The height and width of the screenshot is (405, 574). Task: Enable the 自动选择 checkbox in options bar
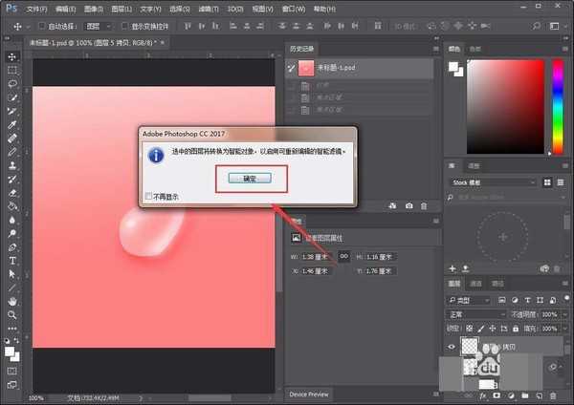click(x=40, y=26)
